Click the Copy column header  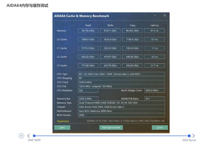click(x=132, y=25)
